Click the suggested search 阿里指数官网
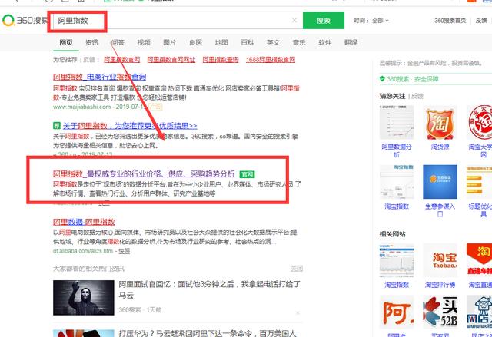The image size is (492, 337). (x=122, y=60)
